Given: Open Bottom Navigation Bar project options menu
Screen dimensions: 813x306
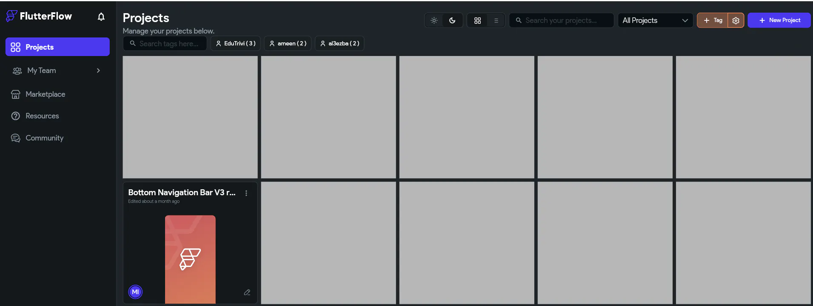Looking at the screenshot, I should (246, 193).
